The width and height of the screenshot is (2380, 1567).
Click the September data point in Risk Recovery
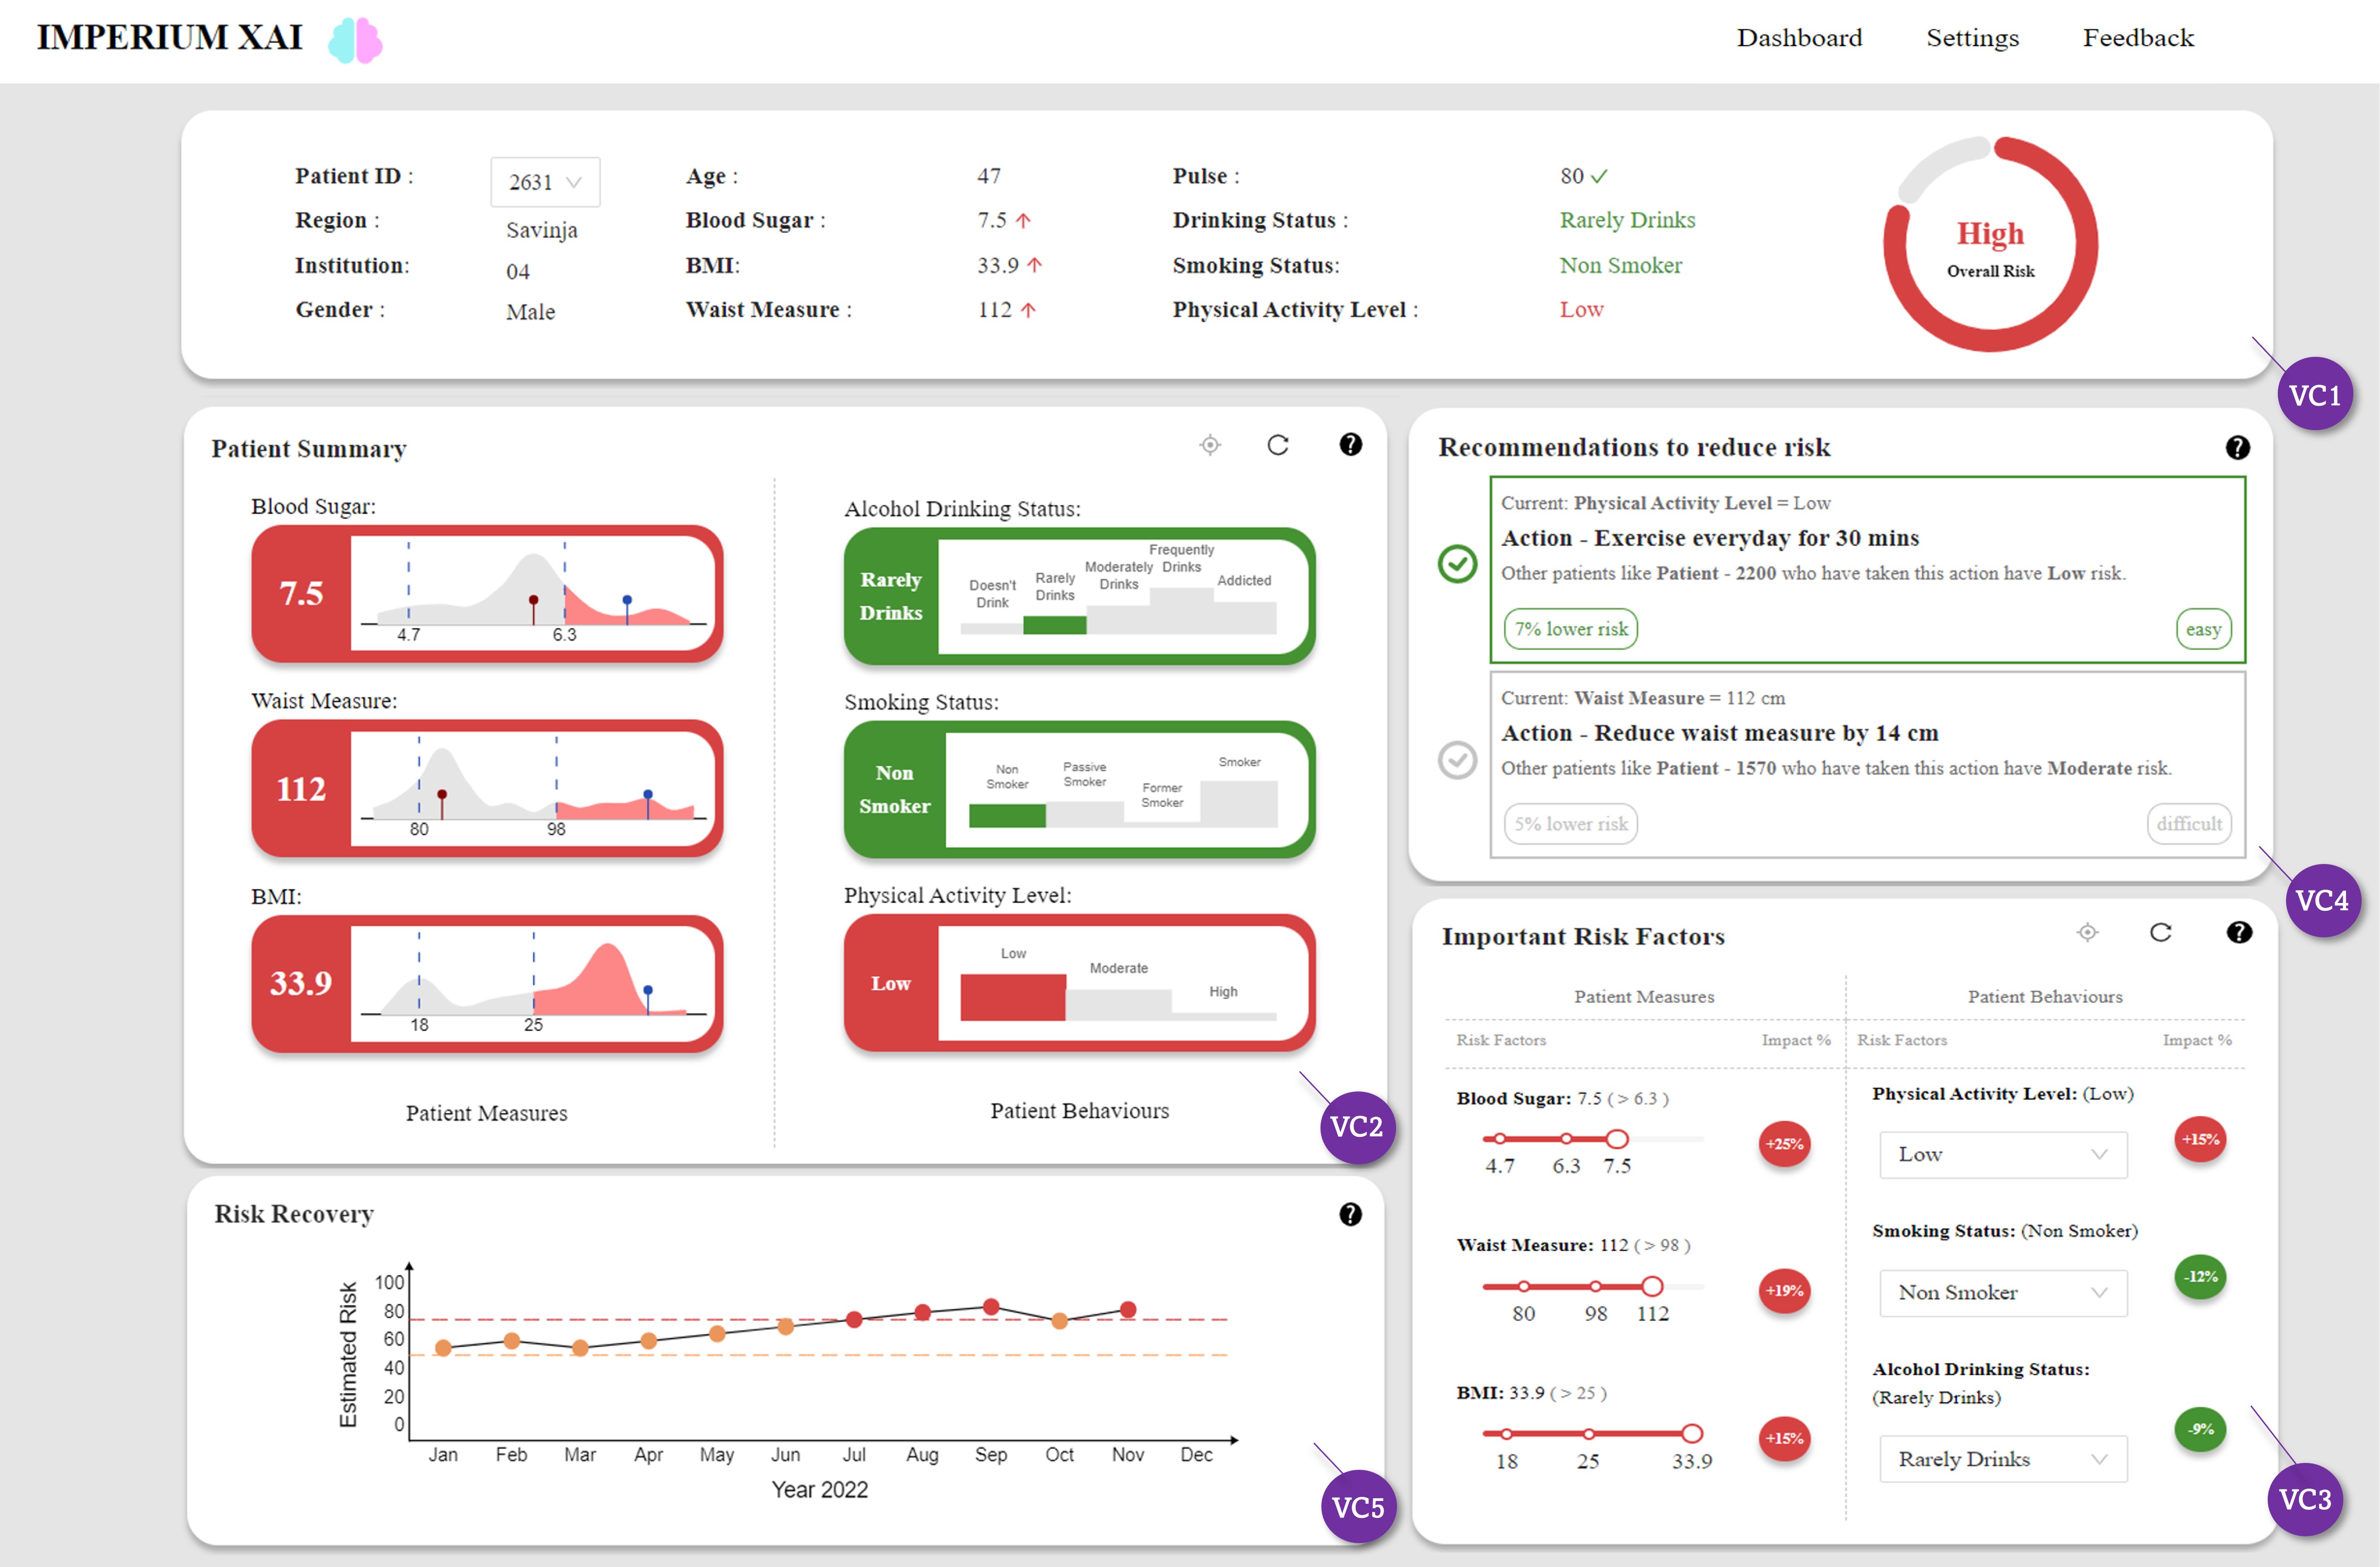(x=990, y=1307)
